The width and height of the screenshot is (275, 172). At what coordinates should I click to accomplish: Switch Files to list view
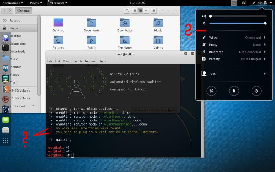(135, 11)
